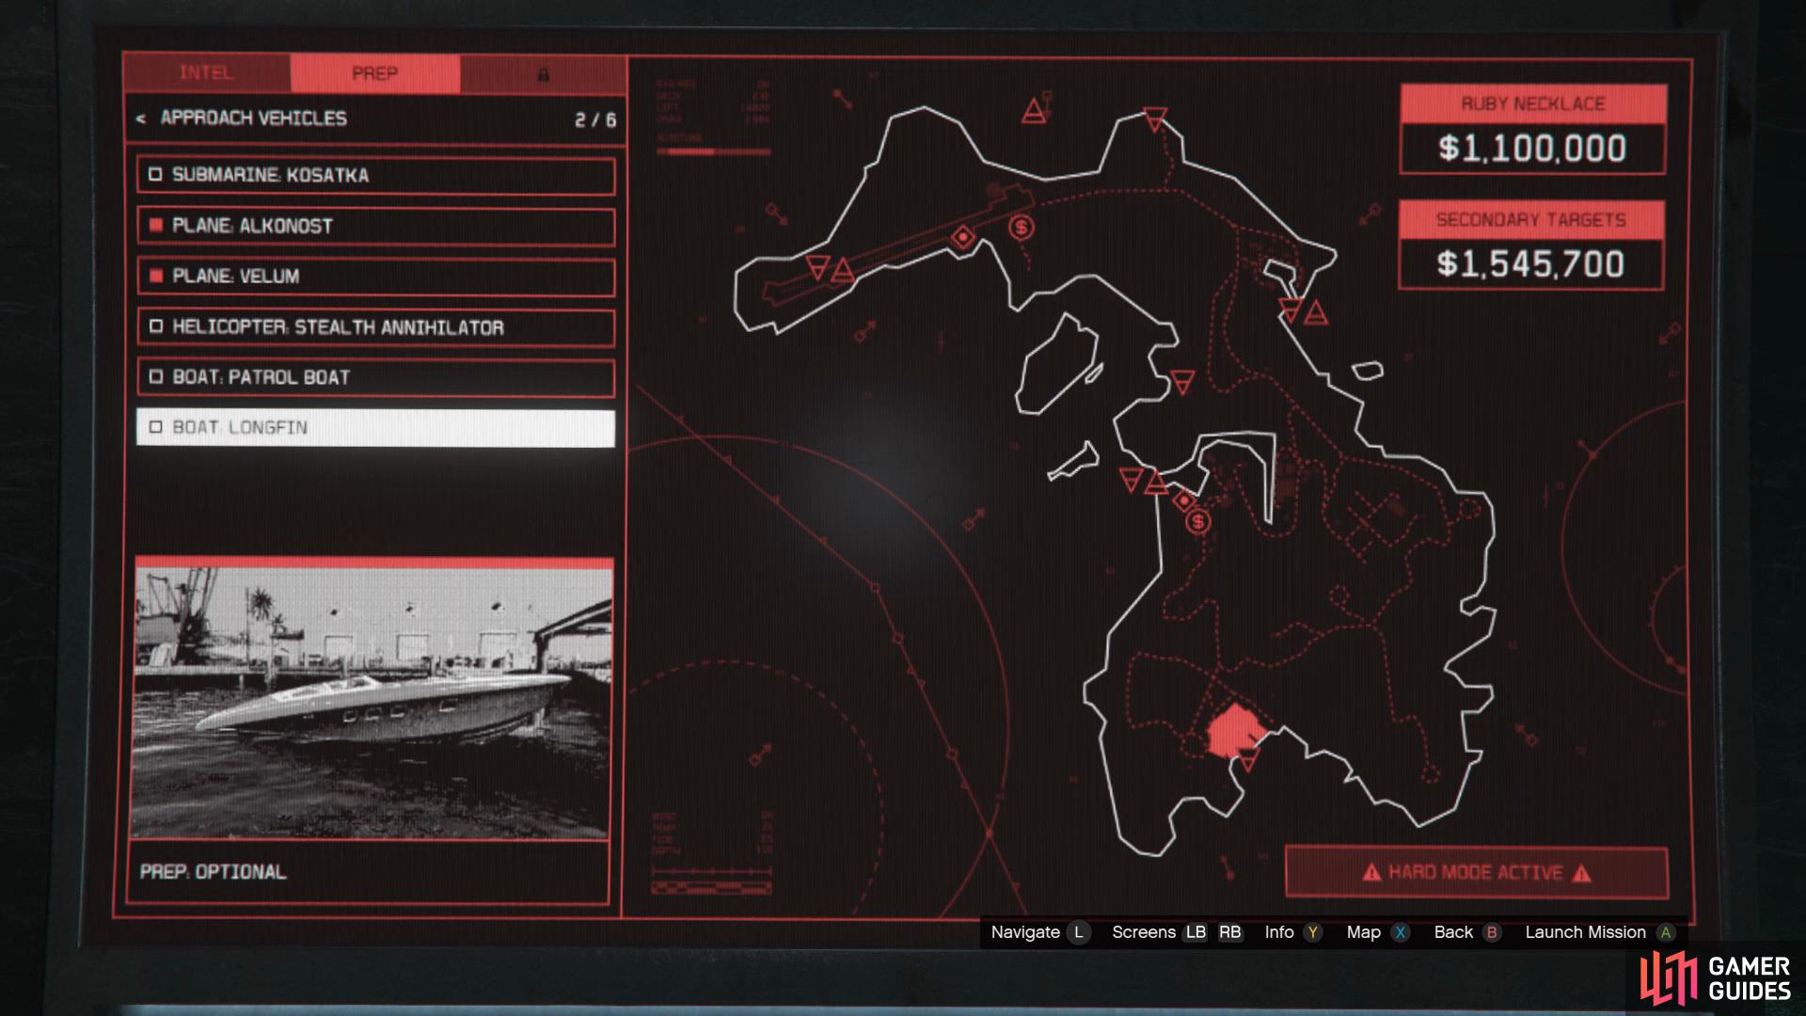Click the triangle marker beside compound

tap(1248, 758)
